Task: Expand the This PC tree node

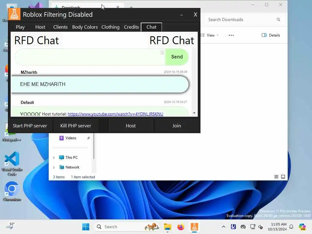Action: point(54,158)
